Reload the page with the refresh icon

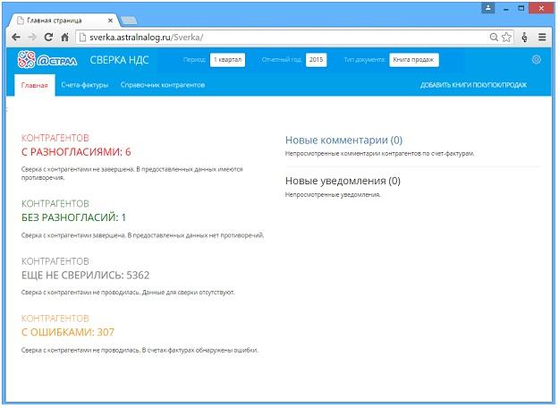point(48,37)
